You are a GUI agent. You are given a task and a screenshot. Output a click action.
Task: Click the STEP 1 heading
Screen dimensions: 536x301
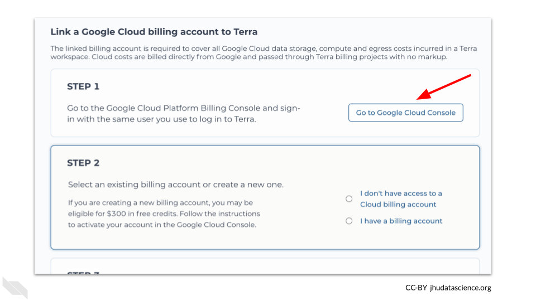tap(83, 86)
